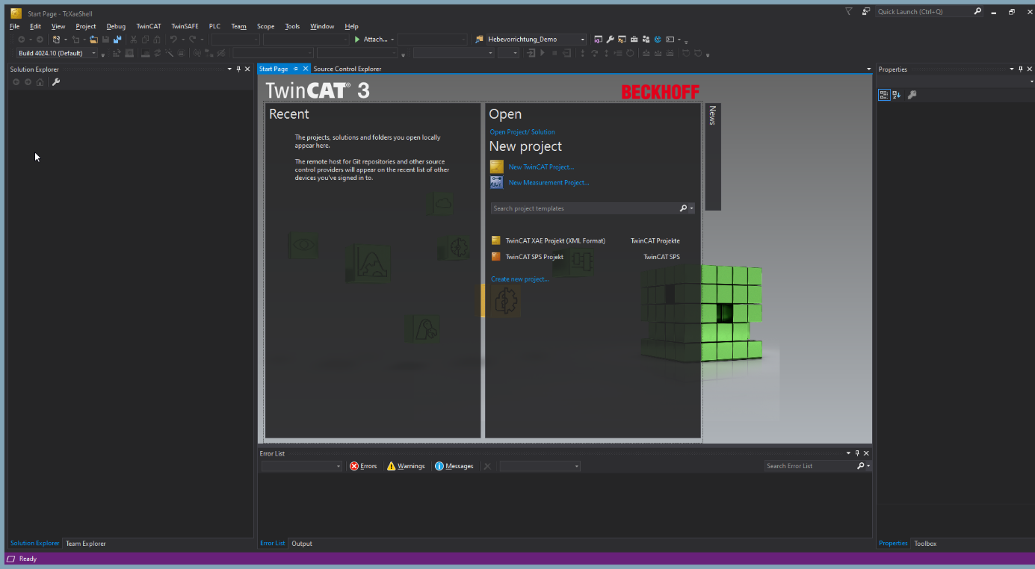
Task: Open the Team Explorer people toolbar icon
Action: point(646,40)
